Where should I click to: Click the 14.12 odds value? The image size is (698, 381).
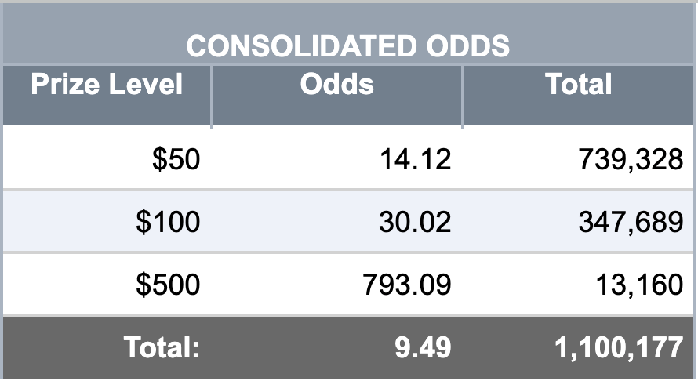[416, 159]
